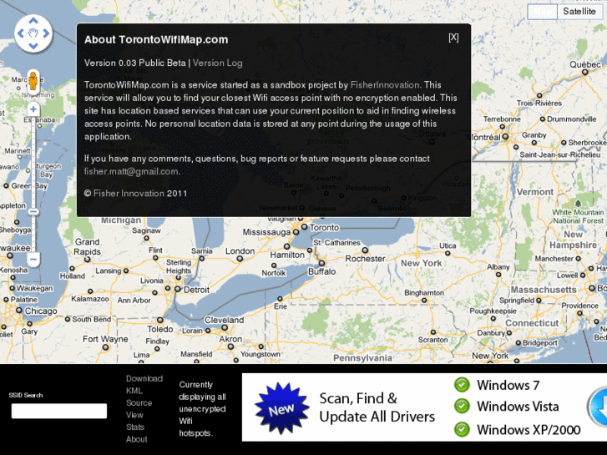Pan the map right with the arrow
The image size is (607, 455).
pos(46,33)
